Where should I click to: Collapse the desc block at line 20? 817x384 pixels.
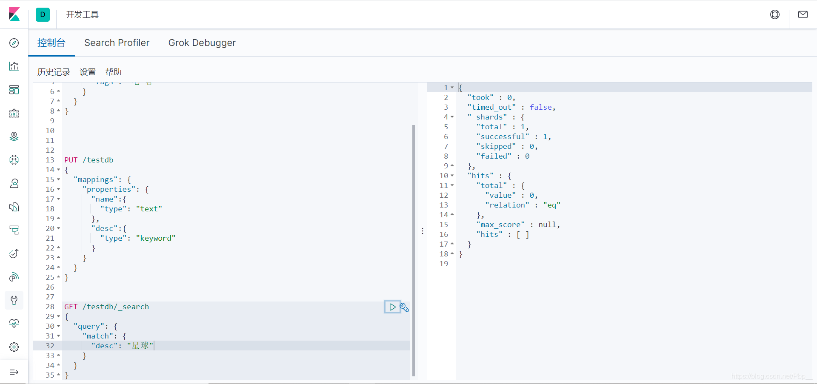59,228
